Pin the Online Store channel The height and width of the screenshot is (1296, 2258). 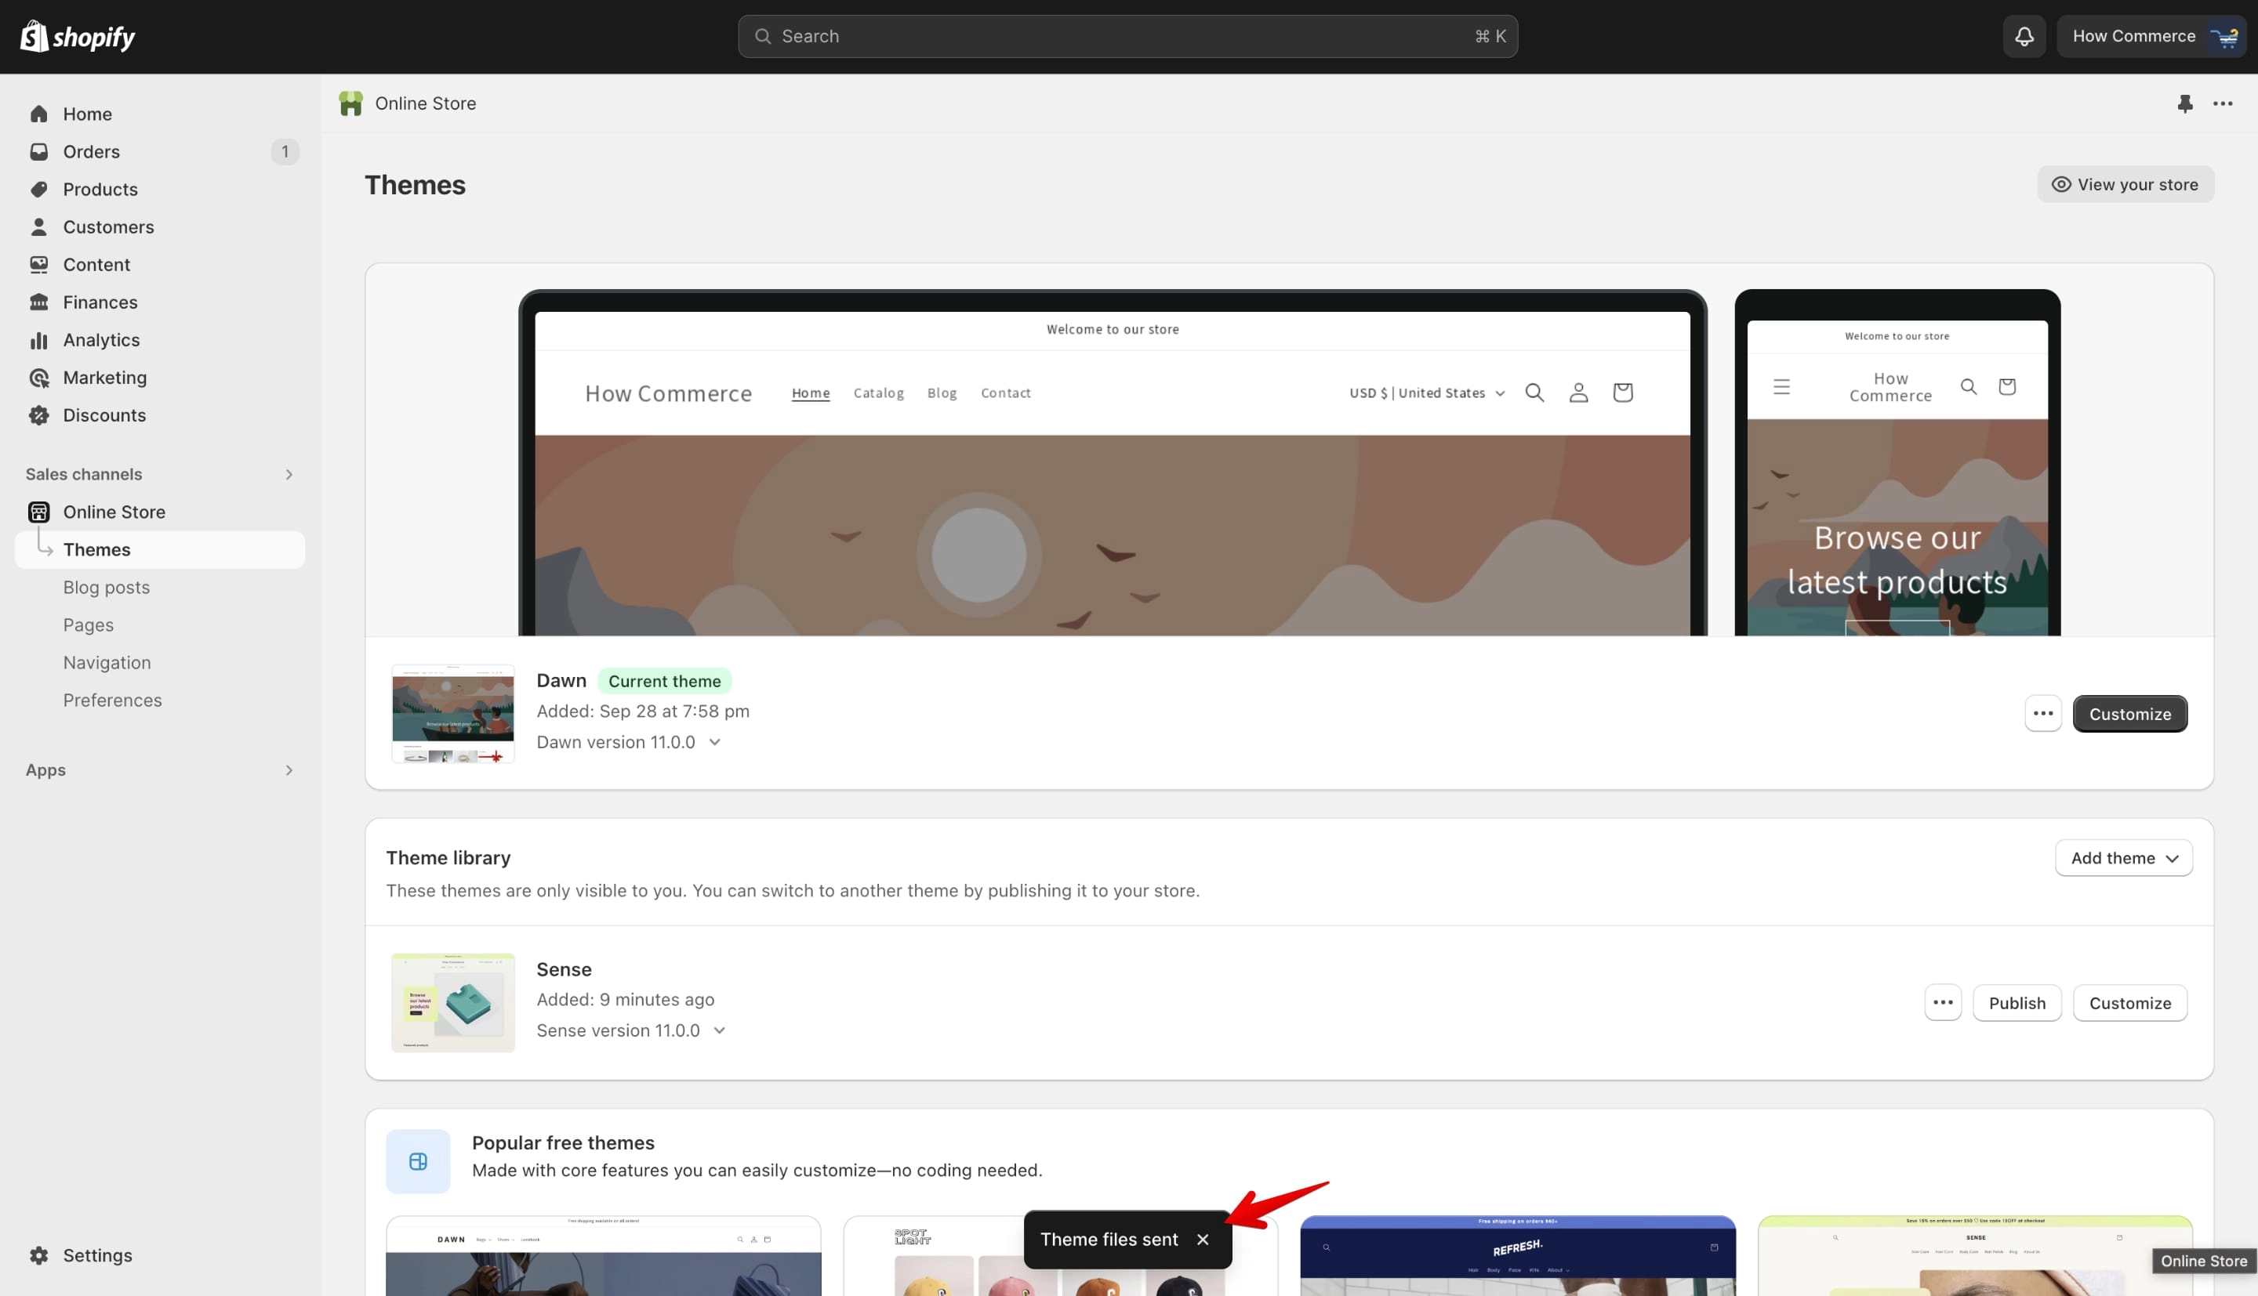(2185, 103)
